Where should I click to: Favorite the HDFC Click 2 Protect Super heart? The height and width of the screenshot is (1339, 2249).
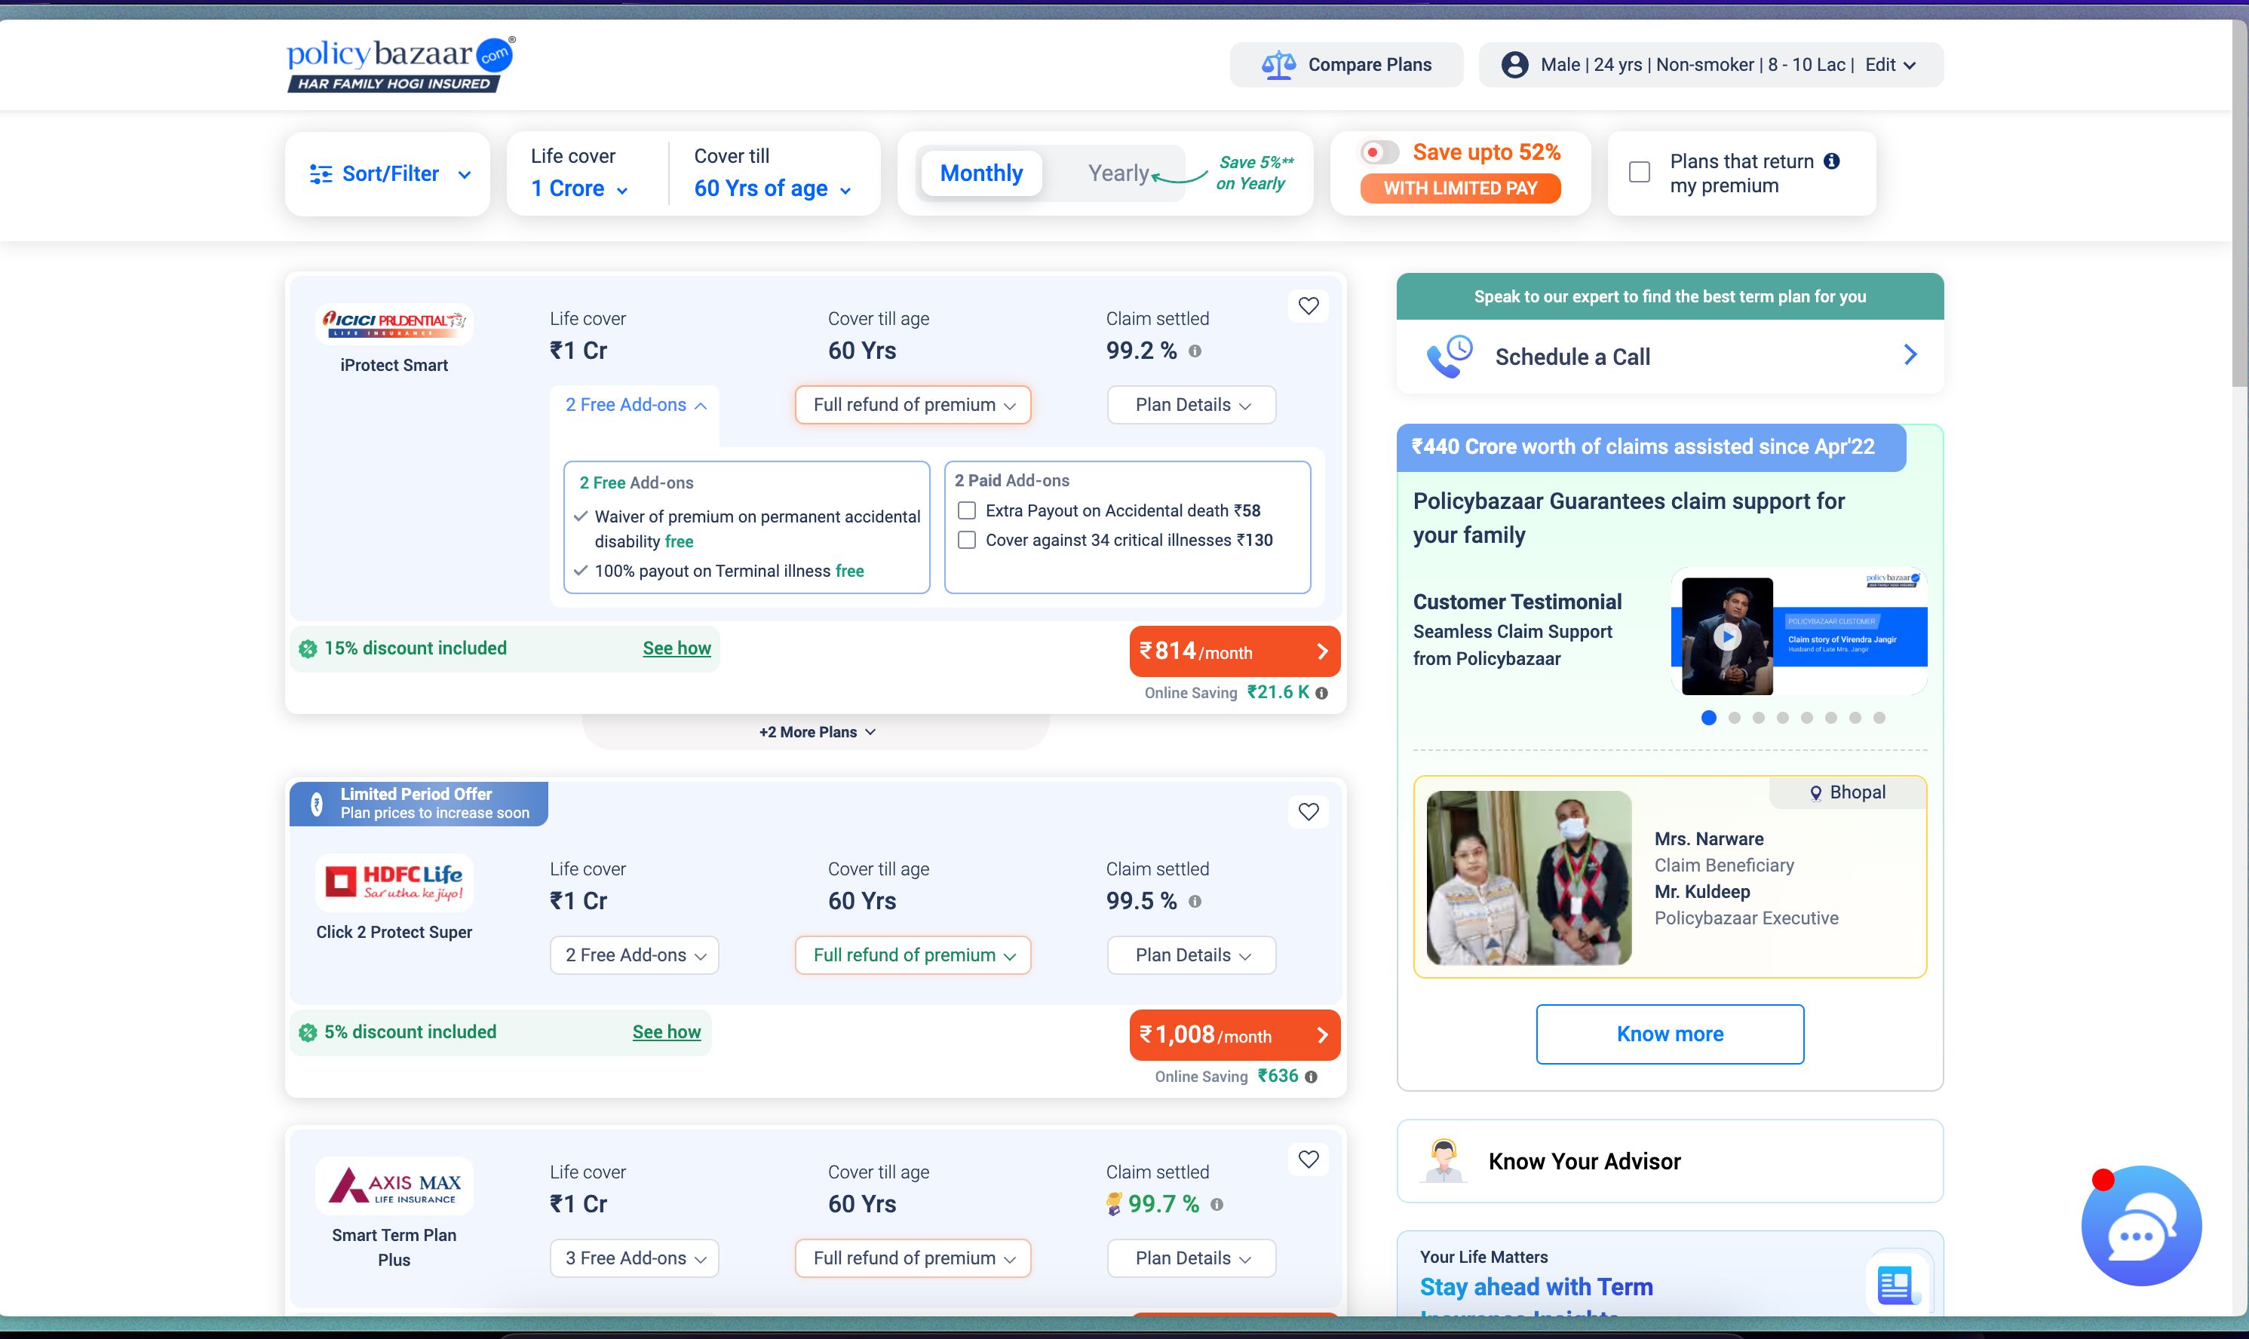(x=1309, y=811)
